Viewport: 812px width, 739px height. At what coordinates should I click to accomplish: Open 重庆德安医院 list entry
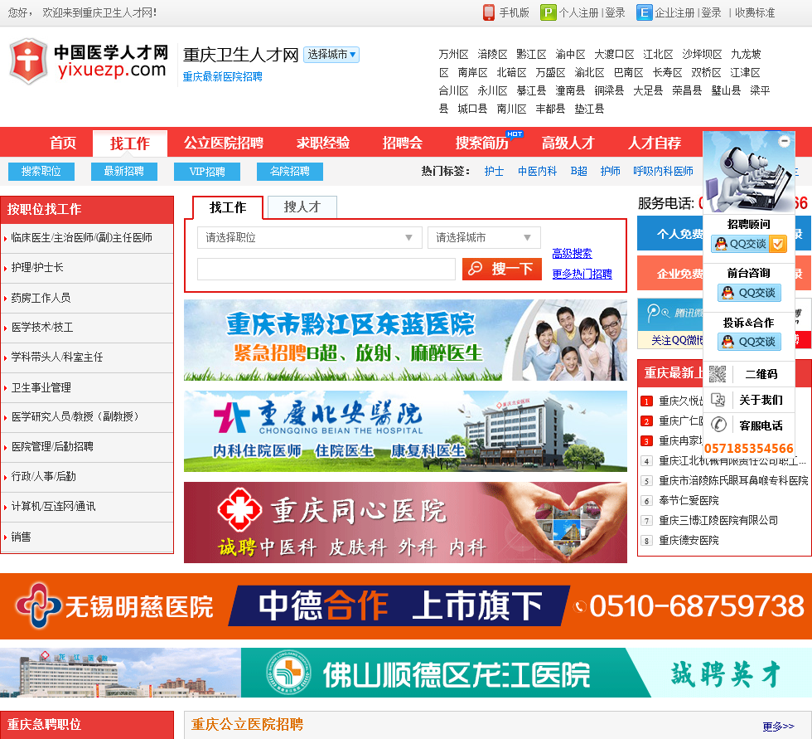[x=689, y=541]
